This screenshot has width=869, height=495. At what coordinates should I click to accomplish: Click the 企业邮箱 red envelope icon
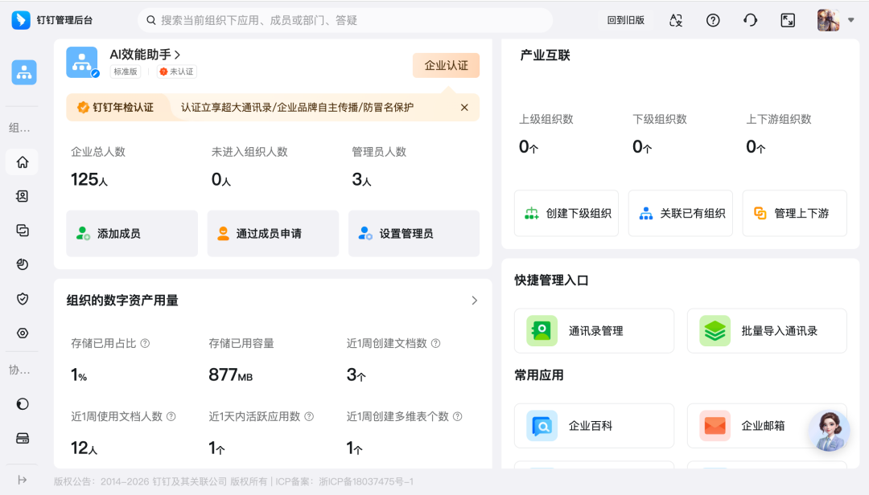click(715, 425)
